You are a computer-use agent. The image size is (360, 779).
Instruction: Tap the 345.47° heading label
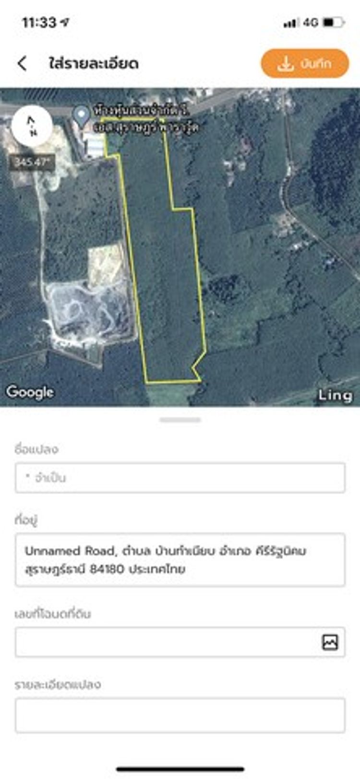(32, 162)
